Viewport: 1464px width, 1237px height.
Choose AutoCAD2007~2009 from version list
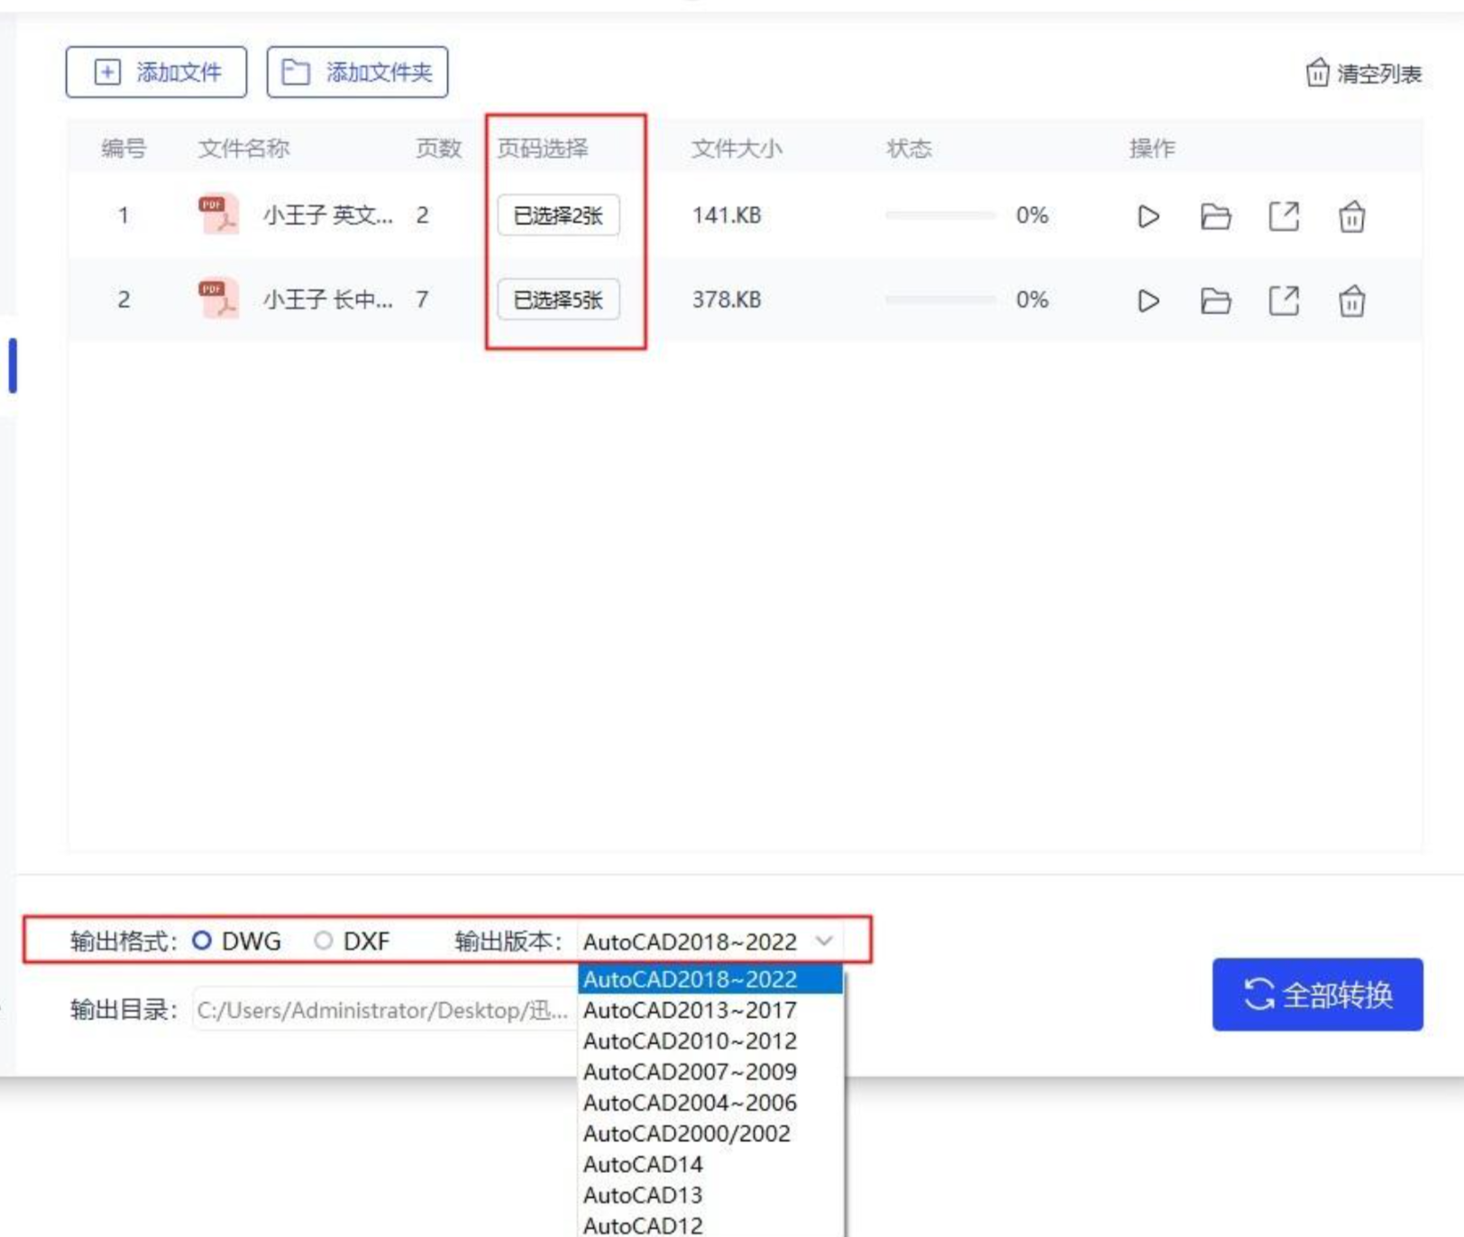coord(690,1071)
